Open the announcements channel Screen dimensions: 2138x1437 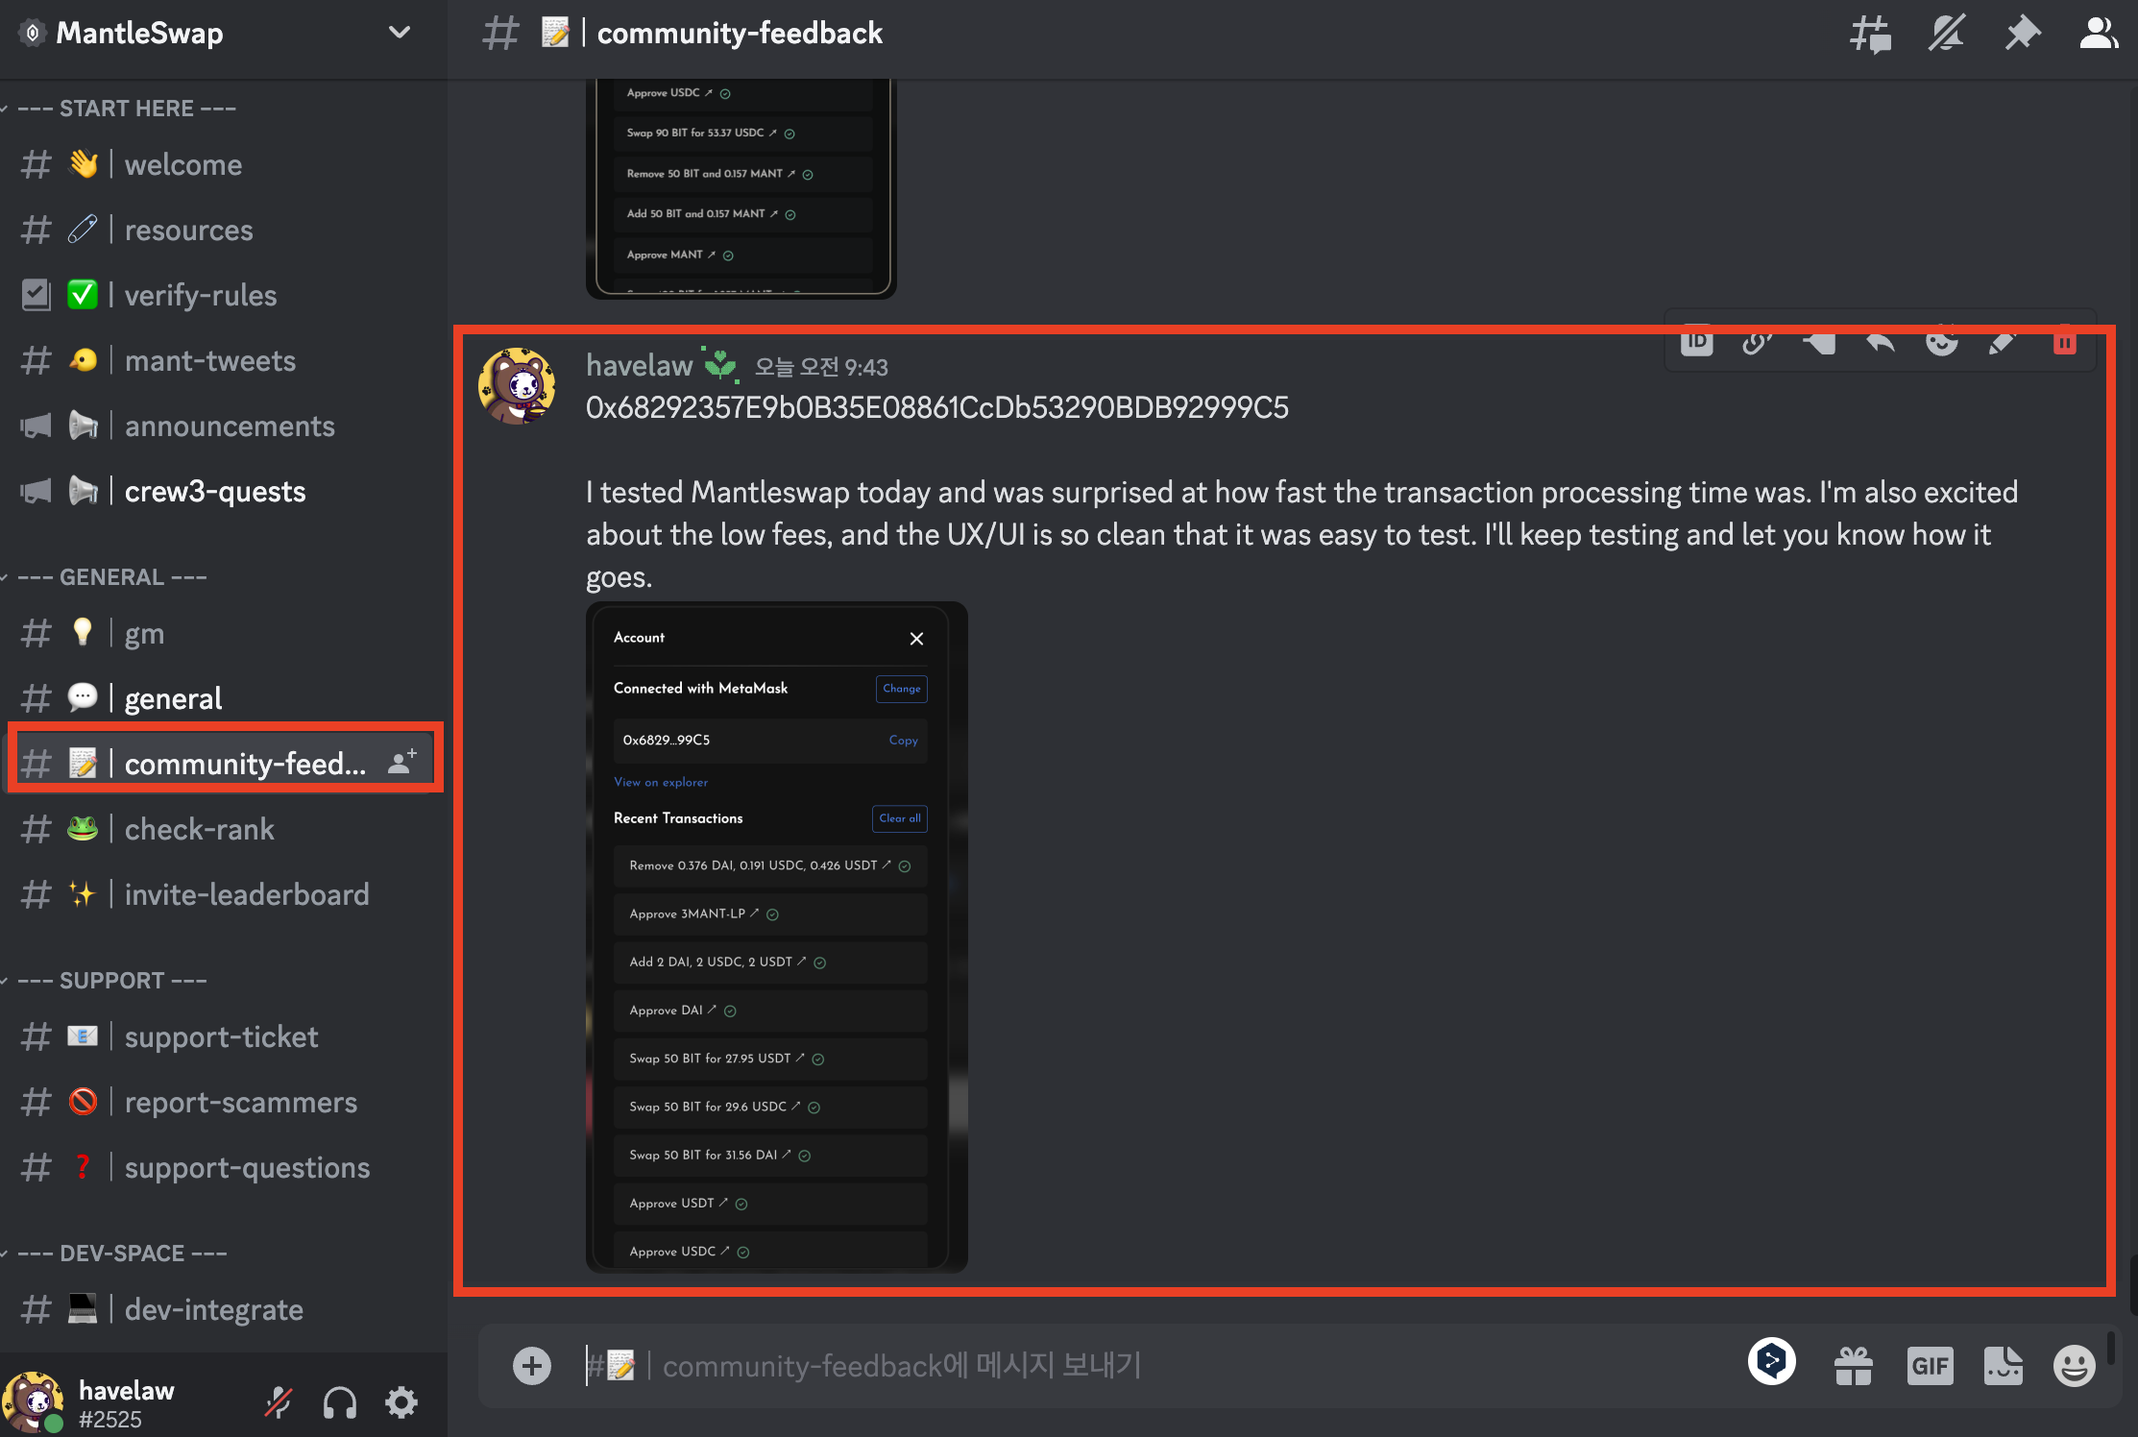point(223,426)
